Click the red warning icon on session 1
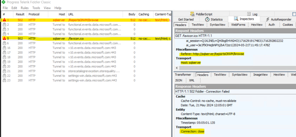296x137 pixels. pyautogui.click(x=4, y=20)
